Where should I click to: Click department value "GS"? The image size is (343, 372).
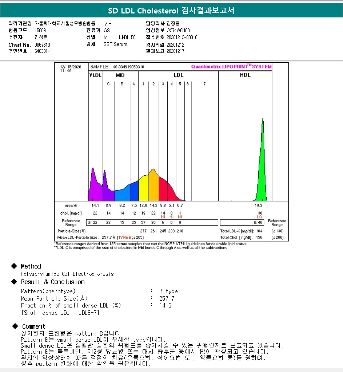(107, 30)
